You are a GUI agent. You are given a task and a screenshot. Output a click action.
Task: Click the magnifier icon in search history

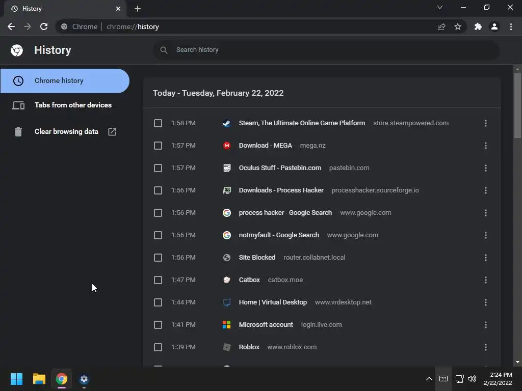point(164,50)
